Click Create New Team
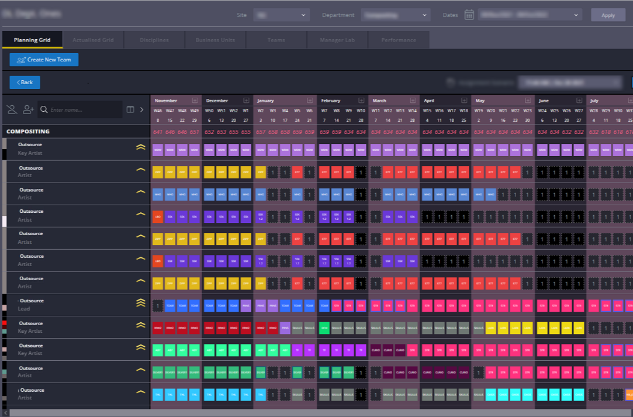 tap(44, 60)
